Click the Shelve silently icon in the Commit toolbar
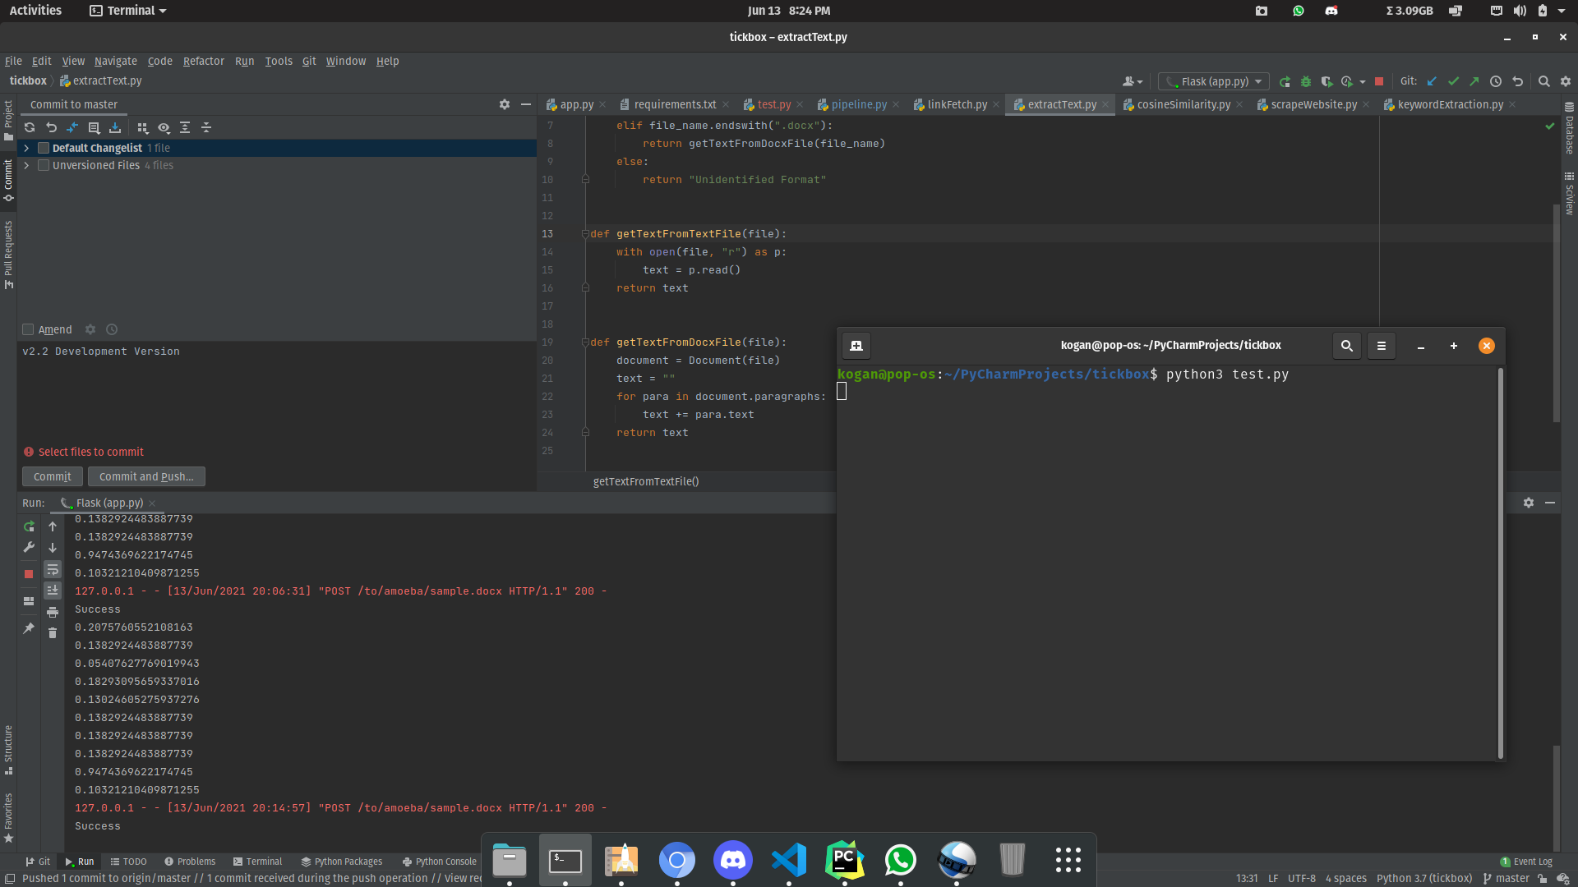1578x887 pixels. [x=115, y=127]
